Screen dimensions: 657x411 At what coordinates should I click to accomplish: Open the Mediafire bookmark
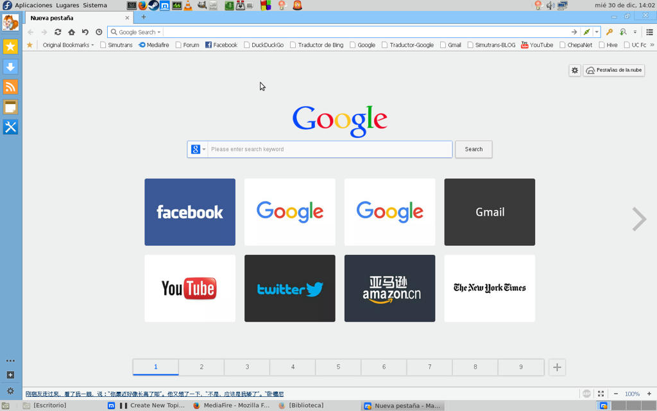pyautogui.click(x=154, y=45)
